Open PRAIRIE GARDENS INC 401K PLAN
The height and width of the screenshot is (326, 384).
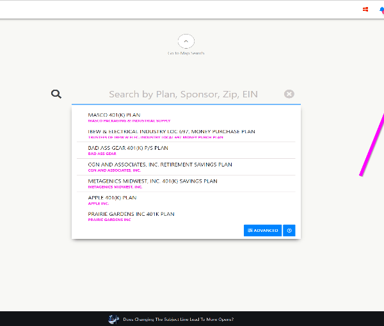pyautogui.click(x=131, y=214)
